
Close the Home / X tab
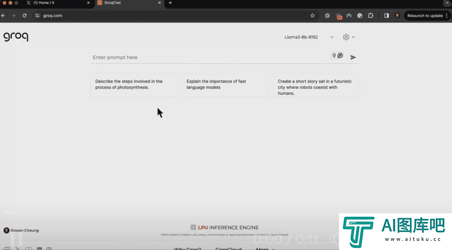pyautogui.click(x=88, y=3)
